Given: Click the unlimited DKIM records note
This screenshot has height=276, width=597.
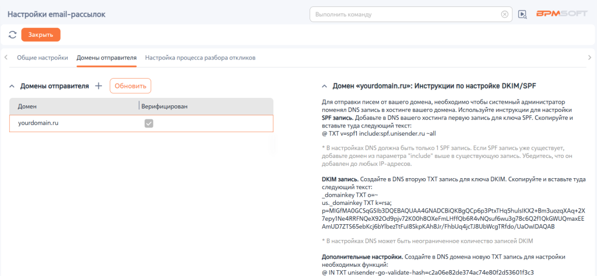Looking at the screenshot, I should coord(429,240).
